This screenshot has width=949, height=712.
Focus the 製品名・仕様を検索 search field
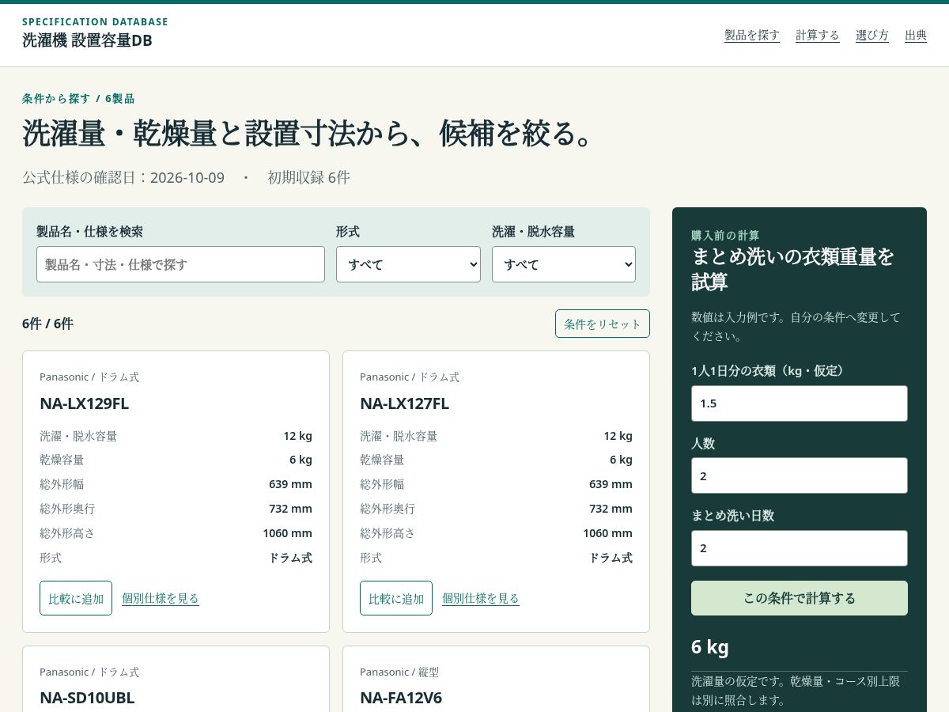click(x=180, y=264)
